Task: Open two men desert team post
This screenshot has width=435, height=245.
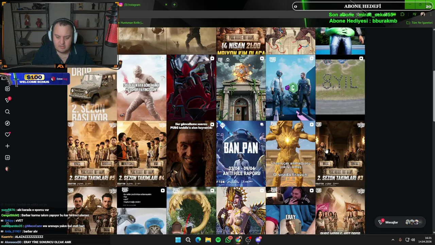Action: pyautogui.click(x=92, y=211)
